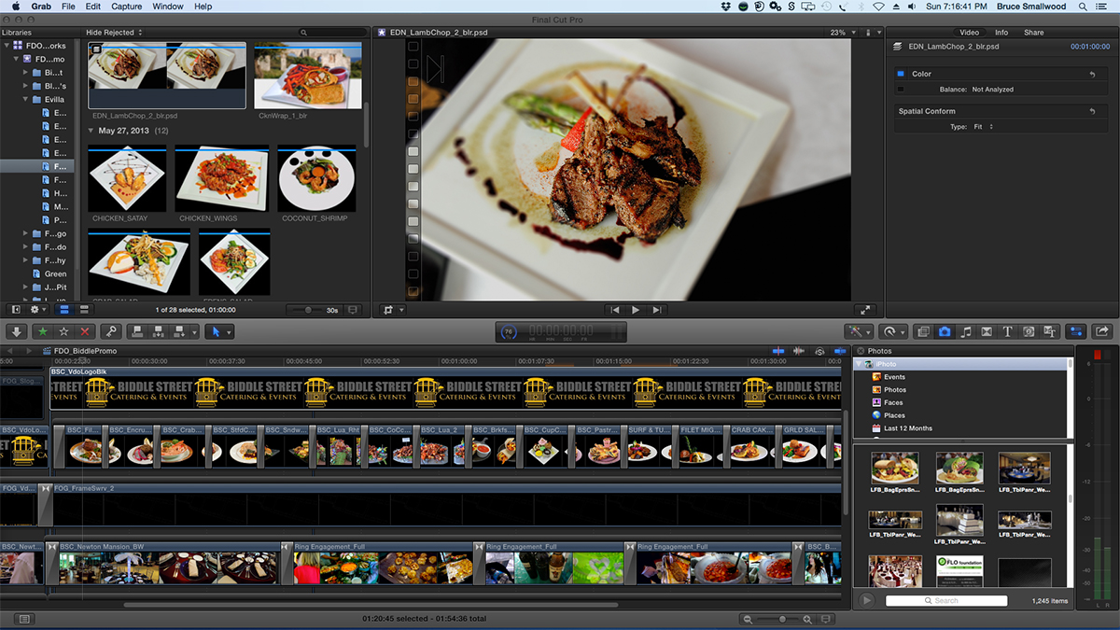
Task: Go to next edit in viewer
Action: [657, 310]
